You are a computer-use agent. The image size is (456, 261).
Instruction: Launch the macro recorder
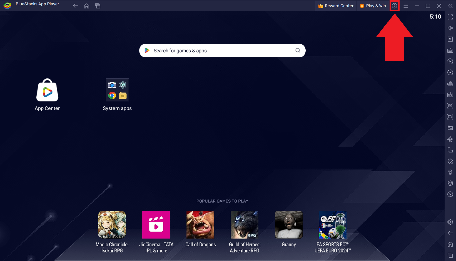(450, 61)
